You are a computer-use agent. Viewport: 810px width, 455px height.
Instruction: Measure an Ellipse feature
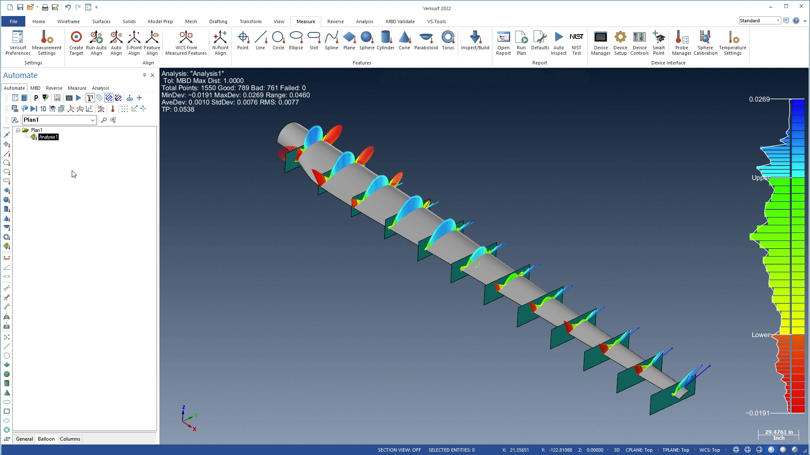coord(296,40)
